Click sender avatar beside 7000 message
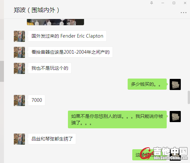 19,100
